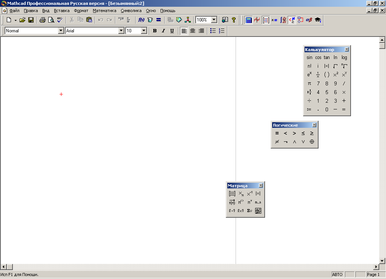Open the Символика menu
The image size is (386, 279).
[131, 11]
